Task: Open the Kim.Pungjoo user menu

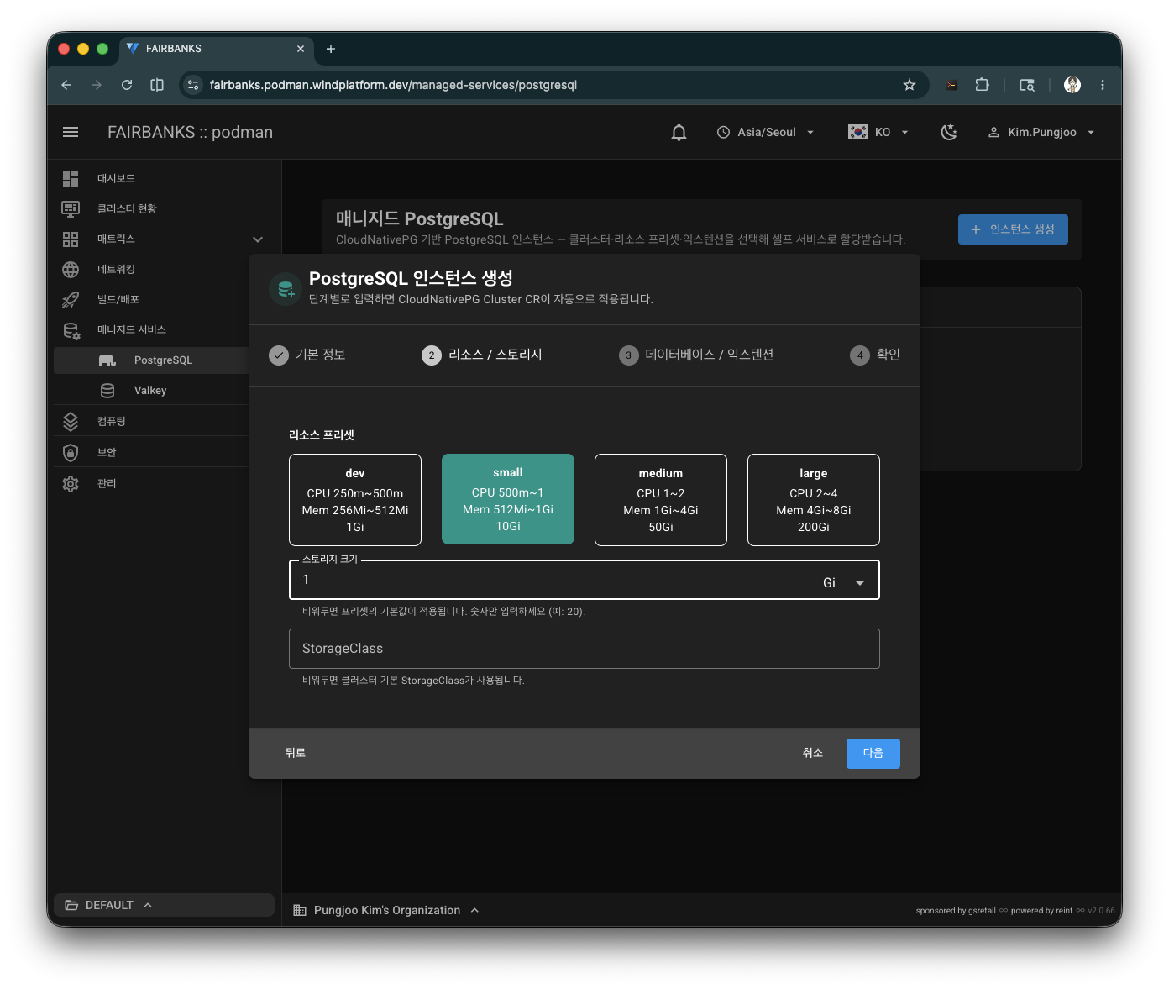Action: 1041,132
